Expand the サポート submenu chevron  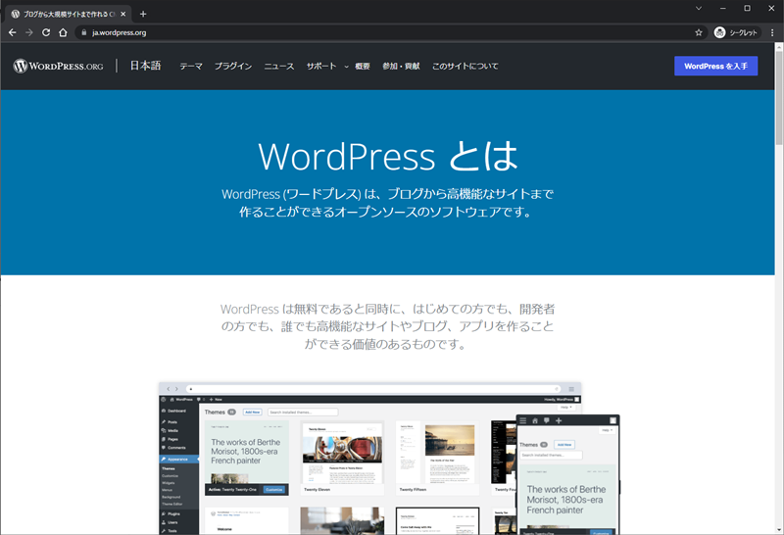pos(346,67)
